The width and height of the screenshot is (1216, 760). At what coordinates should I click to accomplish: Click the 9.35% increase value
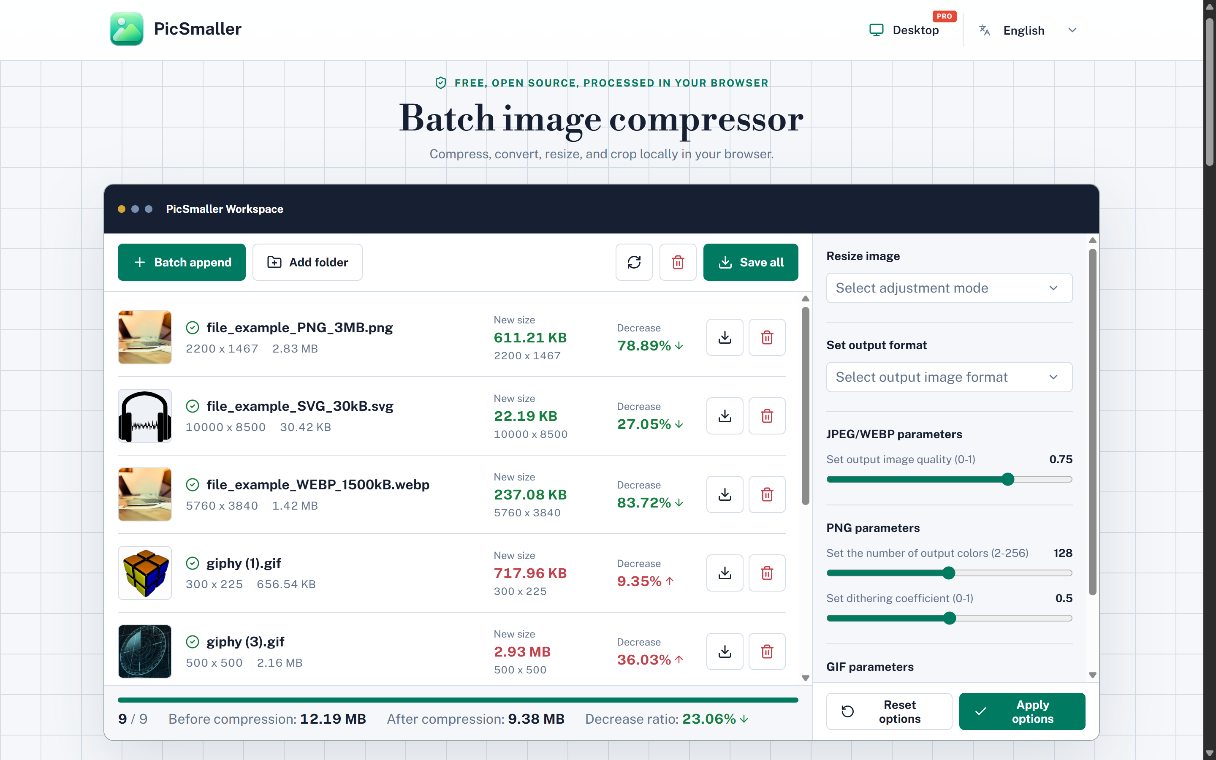[x=645, y=581]
